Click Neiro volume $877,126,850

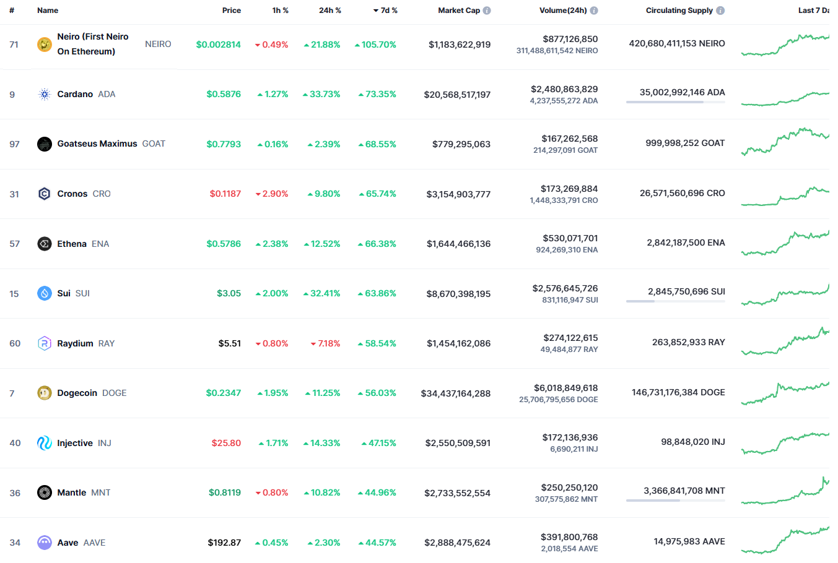coord(570,39)
